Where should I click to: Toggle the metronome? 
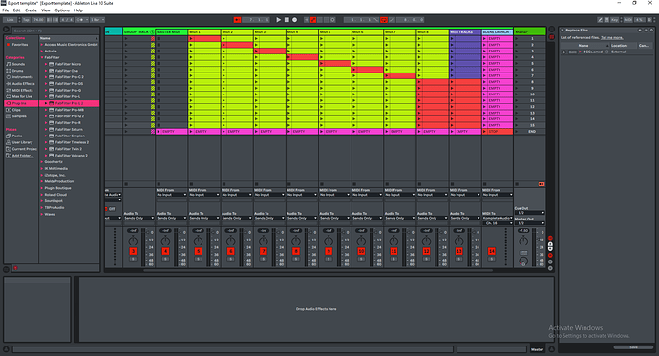[x=81, y=20]
